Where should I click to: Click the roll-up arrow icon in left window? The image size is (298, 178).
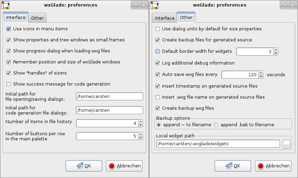[x=136, y=5]
